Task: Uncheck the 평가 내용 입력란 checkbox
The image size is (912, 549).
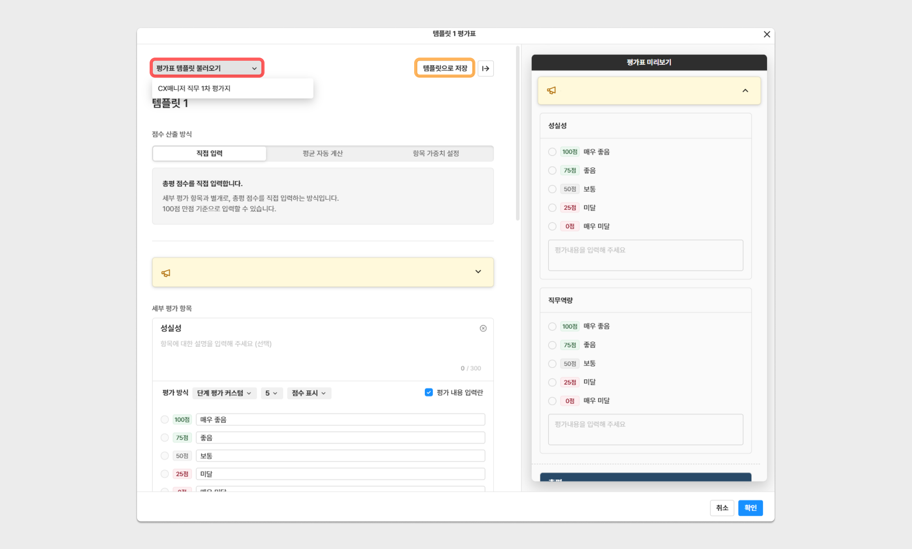Action: [428, 392]
